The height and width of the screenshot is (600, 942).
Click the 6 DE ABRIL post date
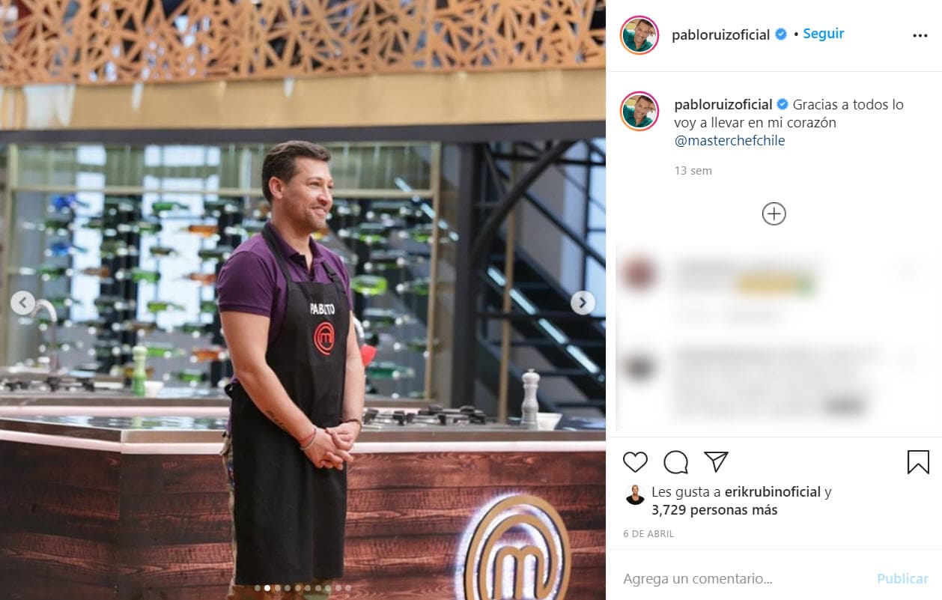point(648,534)
